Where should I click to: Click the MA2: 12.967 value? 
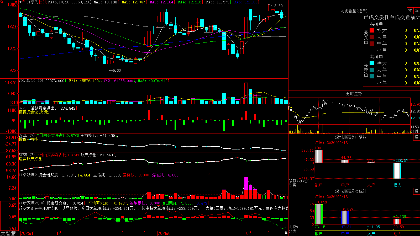click(x=133, y=2)
